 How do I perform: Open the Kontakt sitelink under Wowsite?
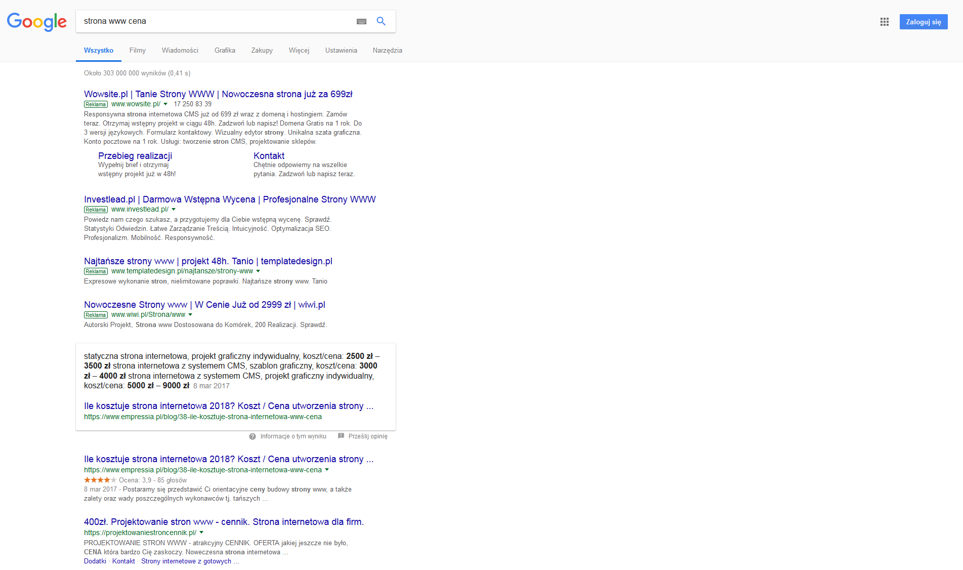(269, 156)
